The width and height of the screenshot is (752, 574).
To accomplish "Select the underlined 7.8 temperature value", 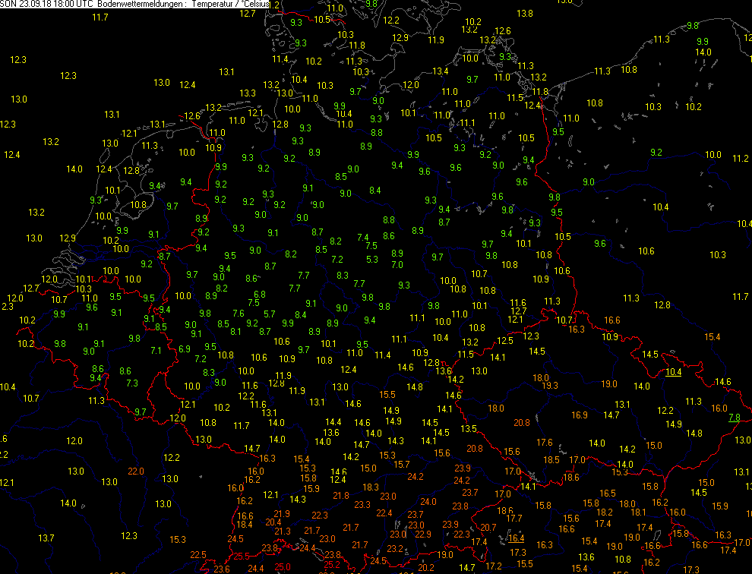I will pos(734,418).
